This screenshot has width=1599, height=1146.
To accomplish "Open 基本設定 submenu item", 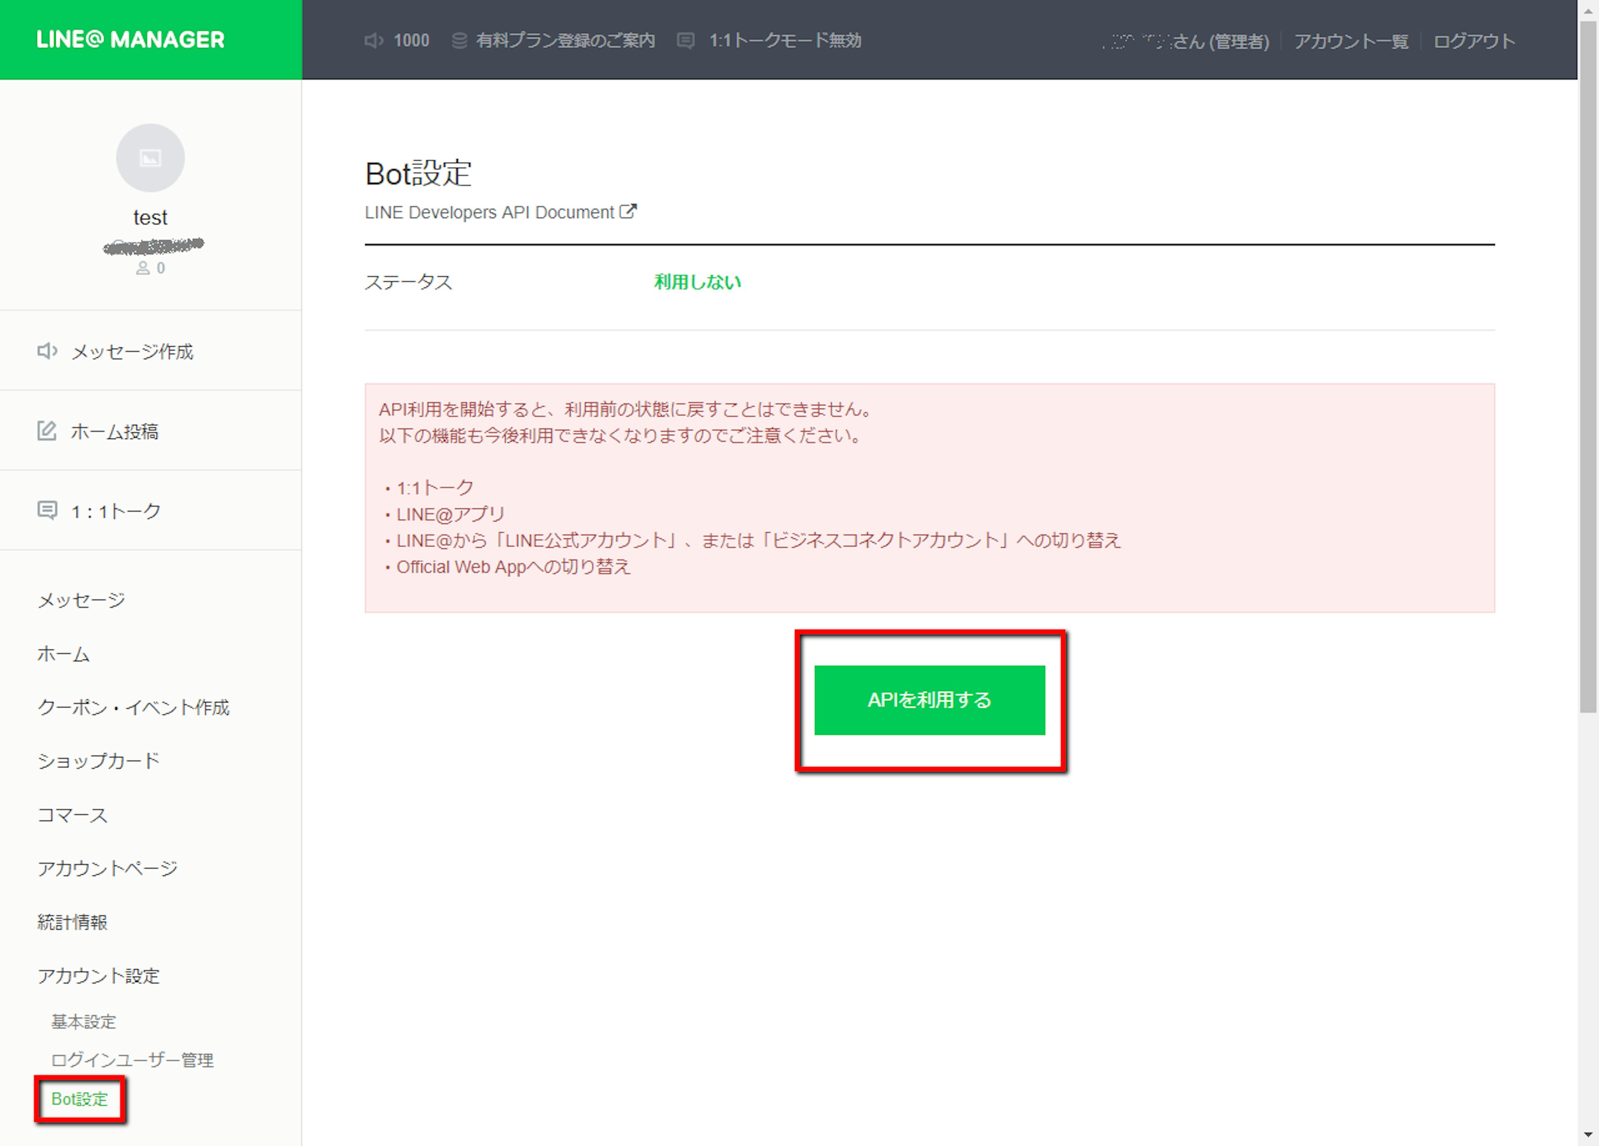I will 83,1021.
